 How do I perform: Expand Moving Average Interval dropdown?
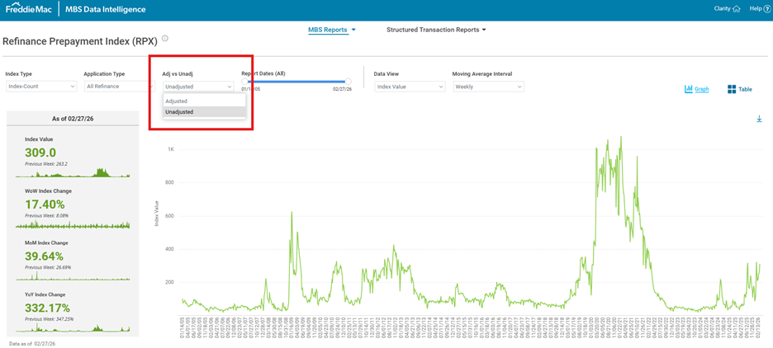point(487,87)
